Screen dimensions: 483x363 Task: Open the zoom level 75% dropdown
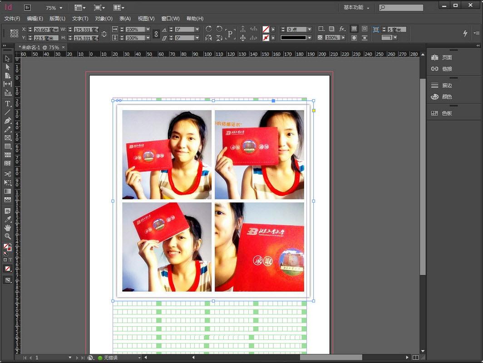(53, 7)
